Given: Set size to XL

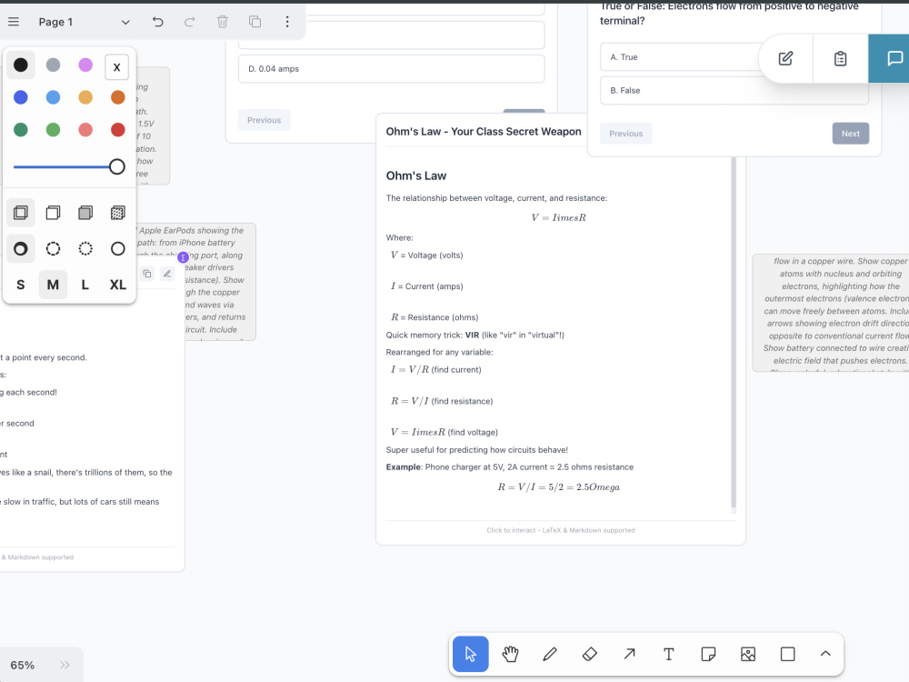Looking at the screenshot, I should pyautogui.click(x=117, y=285).
